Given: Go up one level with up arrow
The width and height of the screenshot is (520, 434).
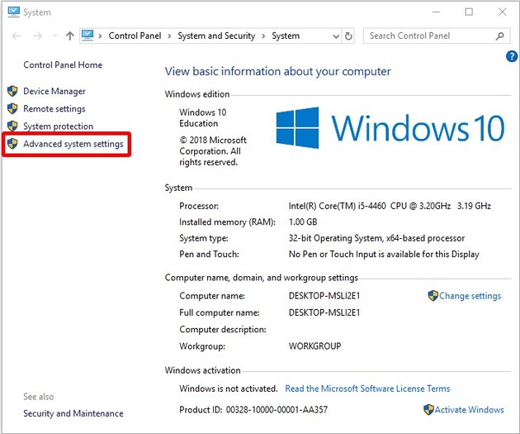Looking at the screenshot, I should (x=69, y=36).
